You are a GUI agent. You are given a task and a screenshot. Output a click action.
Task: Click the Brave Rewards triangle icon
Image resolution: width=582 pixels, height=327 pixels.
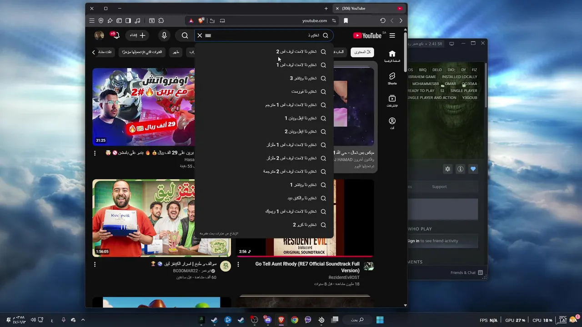click(x=191, y=21)
